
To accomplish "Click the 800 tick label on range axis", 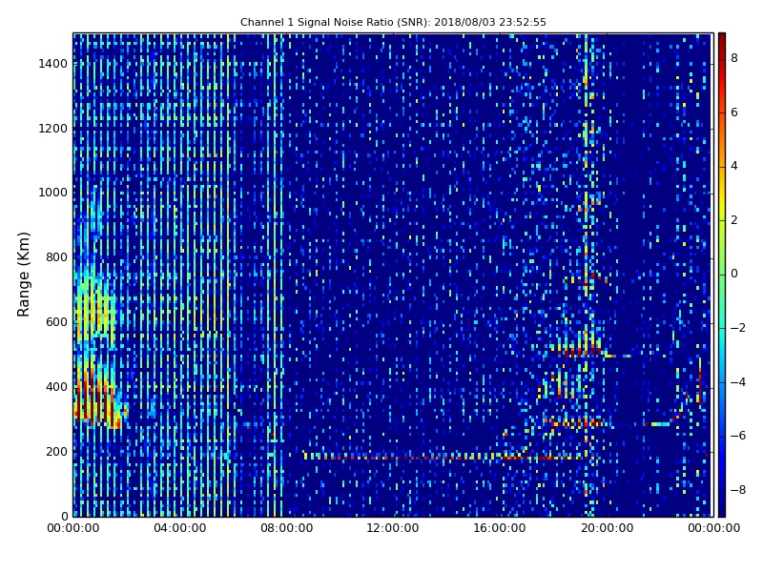I will tap(56, 257).
